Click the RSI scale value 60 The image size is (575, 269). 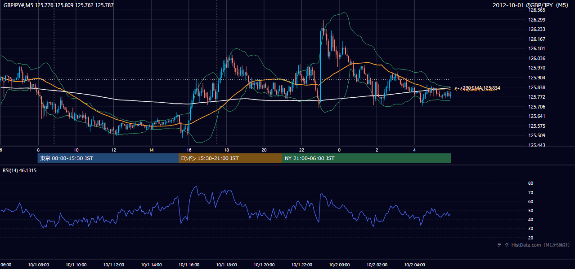[x=530, y=201]
